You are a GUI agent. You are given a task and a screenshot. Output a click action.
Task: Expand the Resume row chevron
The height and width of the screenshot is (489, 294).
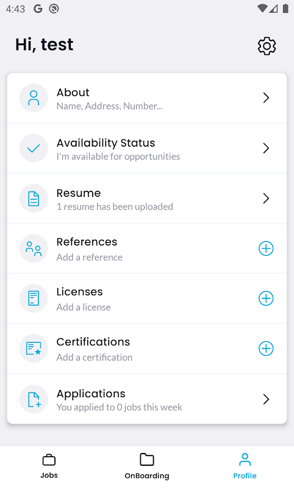pyautogui.click(x=266, y=198)
